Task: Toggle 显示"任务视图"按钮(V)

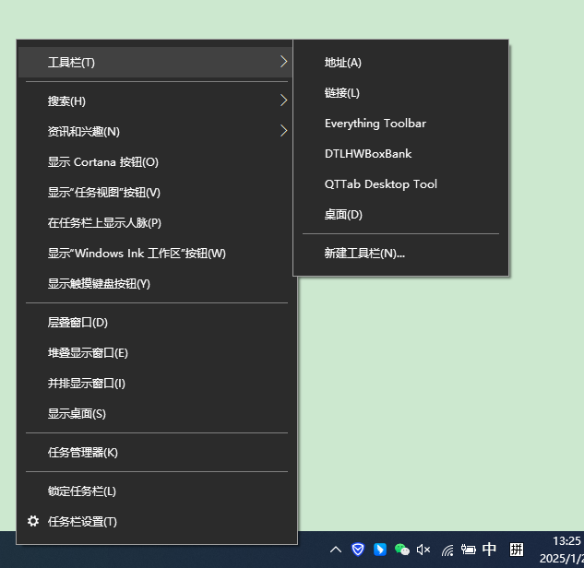Action: click(155, 193)
